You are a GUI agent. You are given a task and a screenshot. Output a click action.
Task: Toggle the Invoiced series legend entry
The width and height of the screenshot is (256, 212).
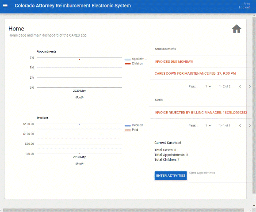click(134, 125)
